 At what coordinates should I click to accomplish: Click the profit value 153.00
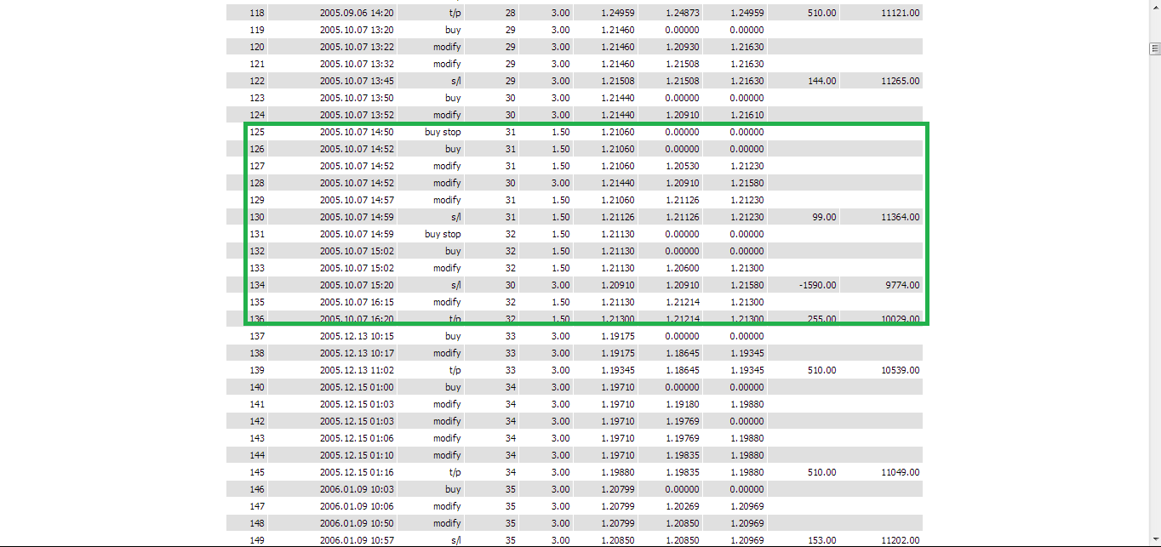pos(822,540)
